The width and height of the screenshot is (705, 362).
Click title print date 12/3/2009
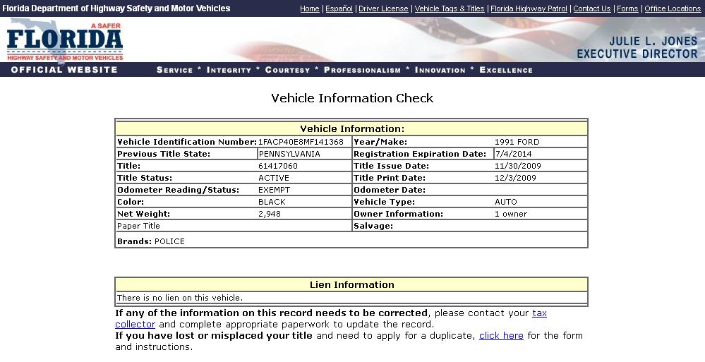pos(515,178)
